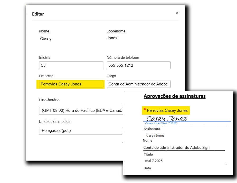Click the Iniciais label
237x183 pixels.
pyautogui.click(x=45, y=57)
